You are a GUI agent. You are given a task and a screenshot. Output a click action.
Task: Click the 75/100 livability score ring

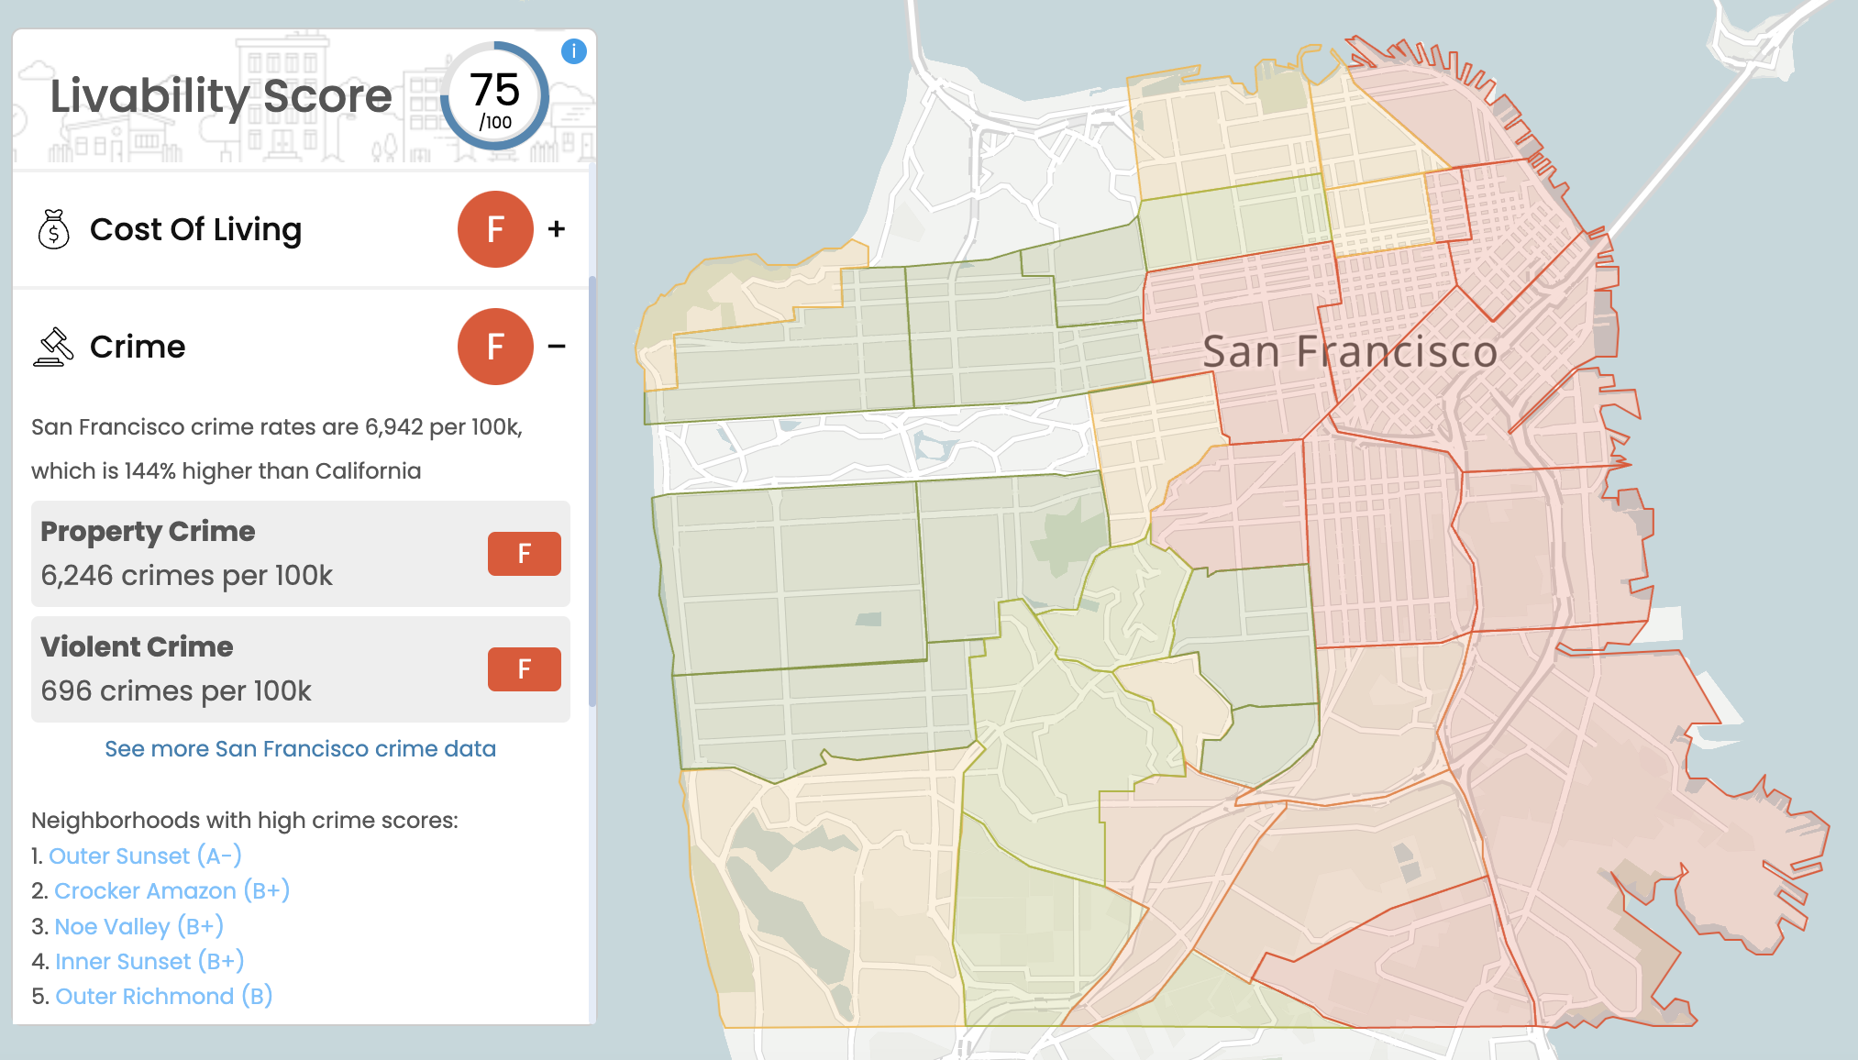495,96
